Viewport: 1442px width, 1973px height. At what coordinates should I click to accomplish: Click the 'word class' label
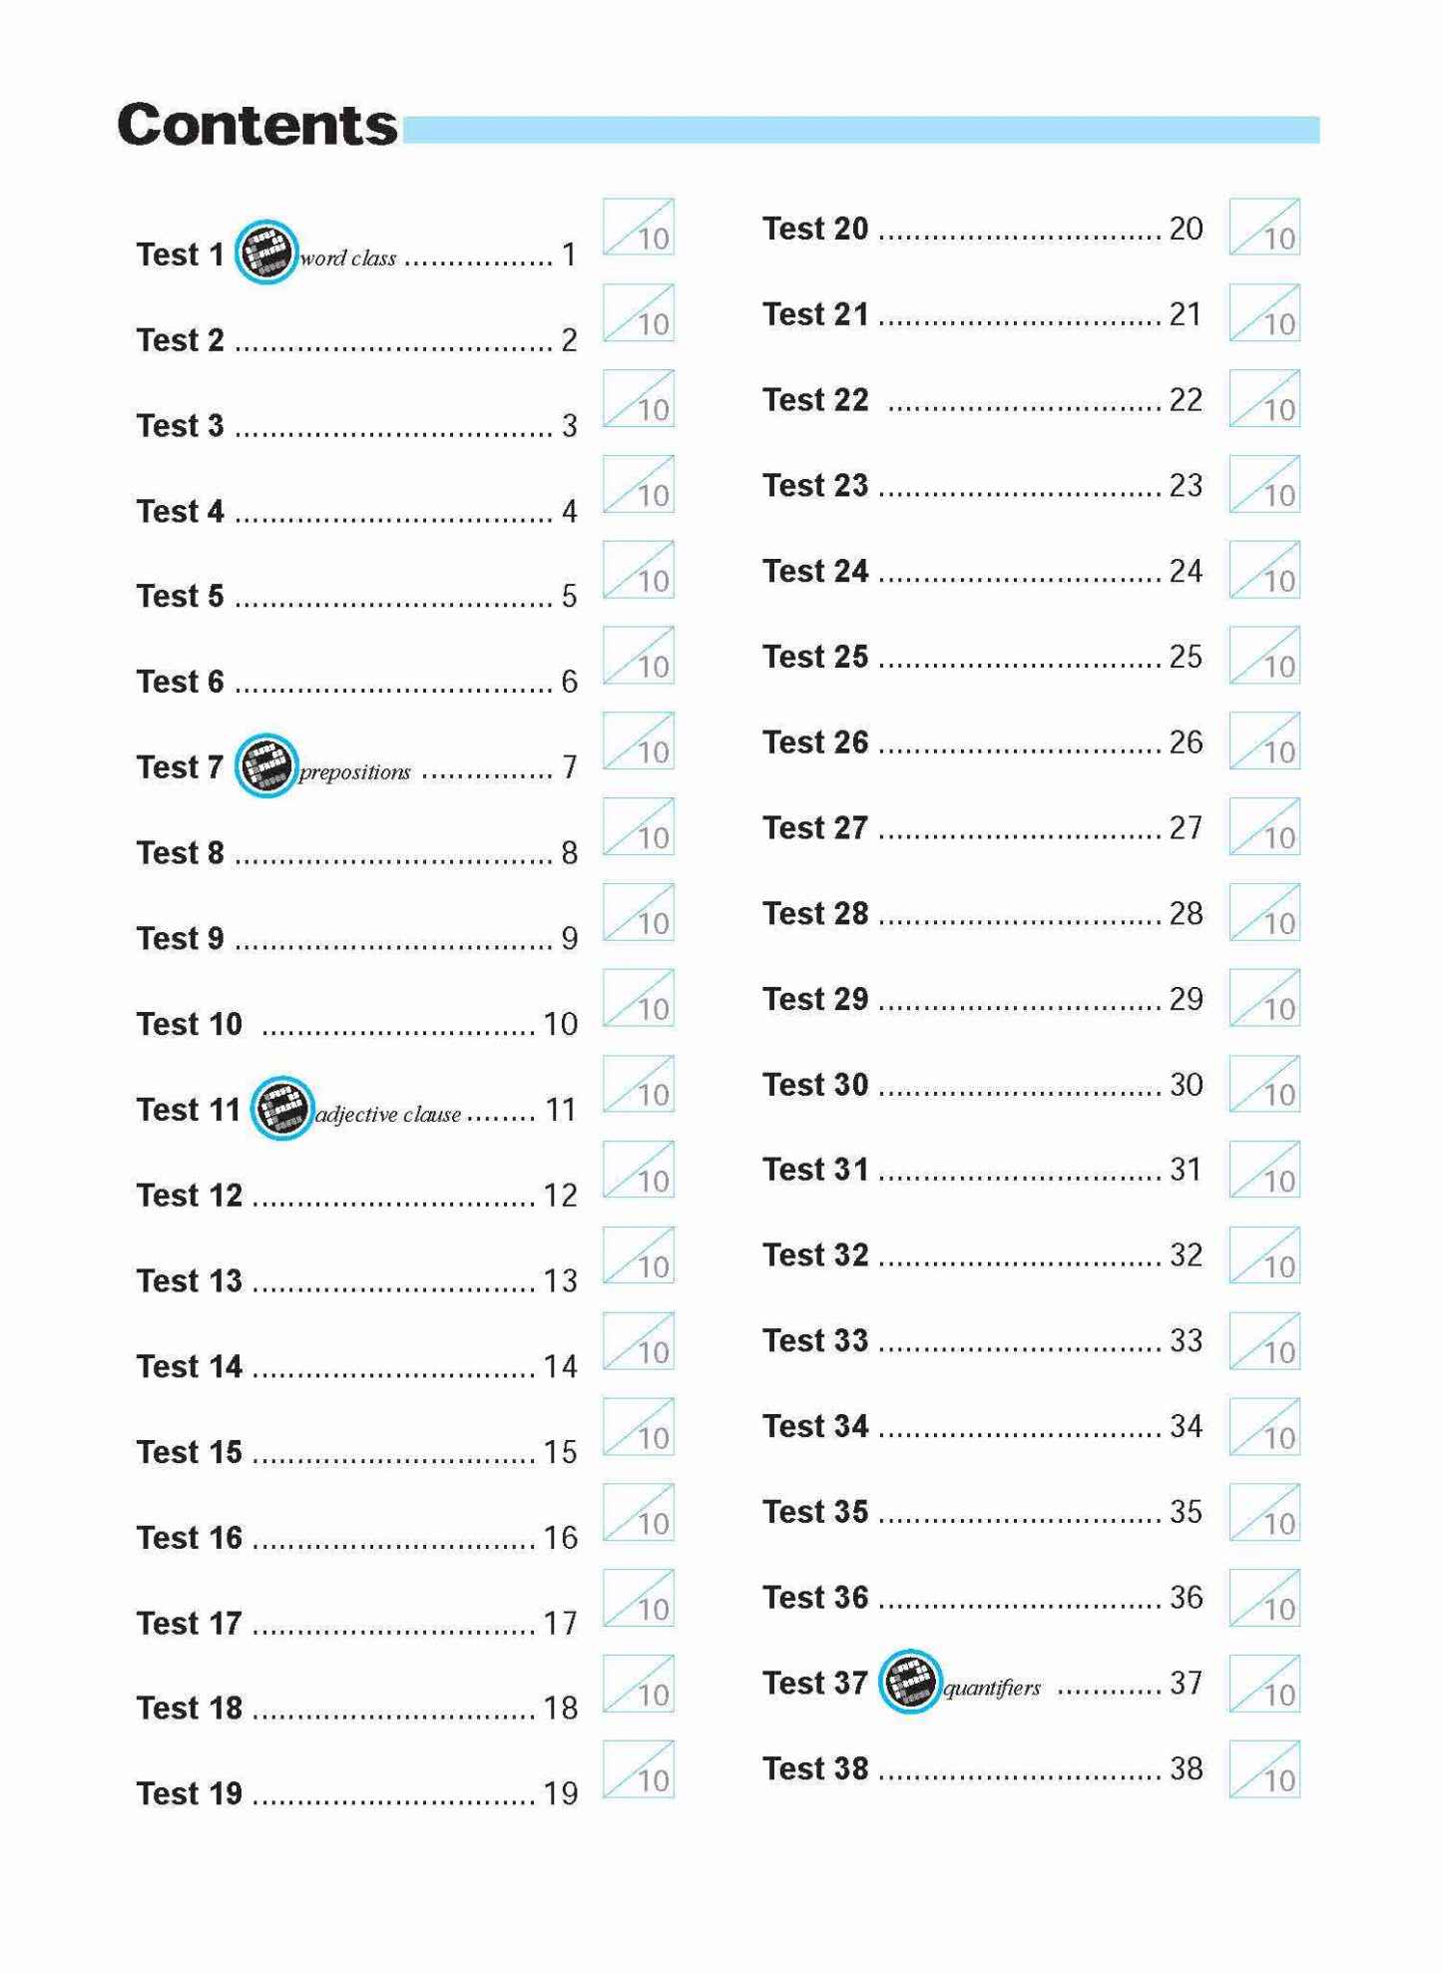(348, 258)
